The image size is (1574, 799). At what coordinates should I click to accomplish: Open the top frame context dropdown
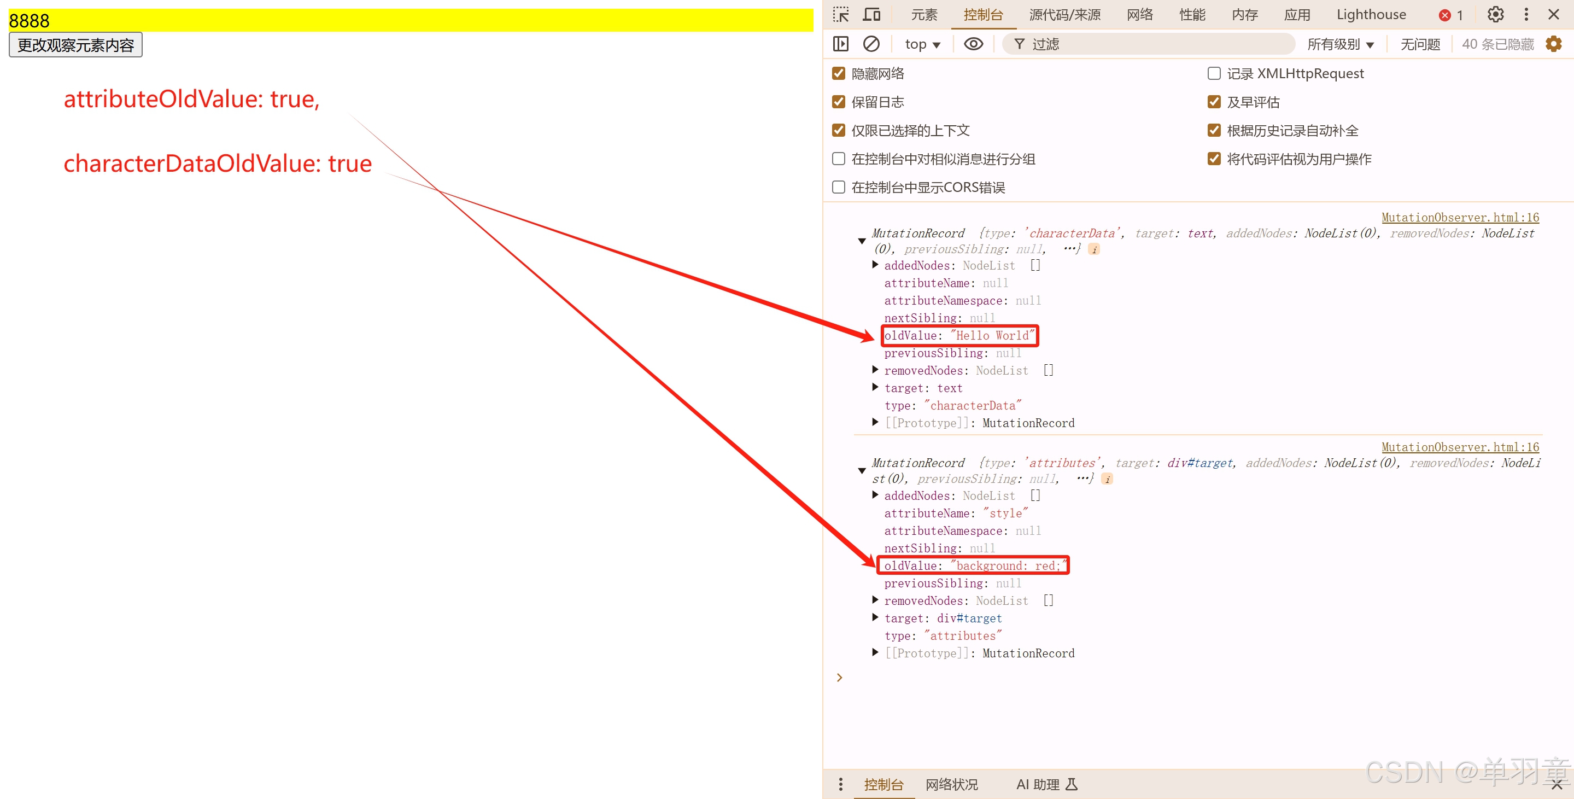[x=922, y=43]
